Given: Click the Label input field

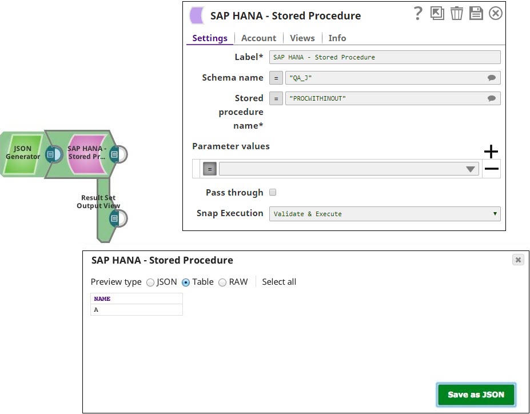Looking at the screenshot, I should pos(385,57).
